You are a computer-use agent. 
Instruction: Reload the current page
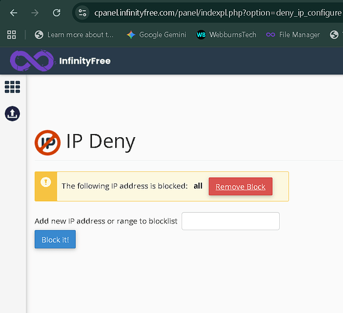pyautogui.click(x=56, y=13)
